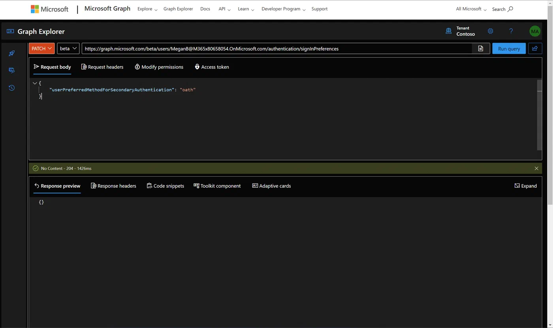Select the Response preview tab
The height and width of the screenshot is (328, 553).
57,186
